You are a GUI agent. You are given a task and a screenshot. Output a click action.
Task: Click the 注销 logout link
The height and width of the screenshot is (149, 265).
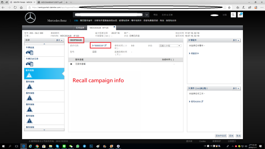click(225, 15)
